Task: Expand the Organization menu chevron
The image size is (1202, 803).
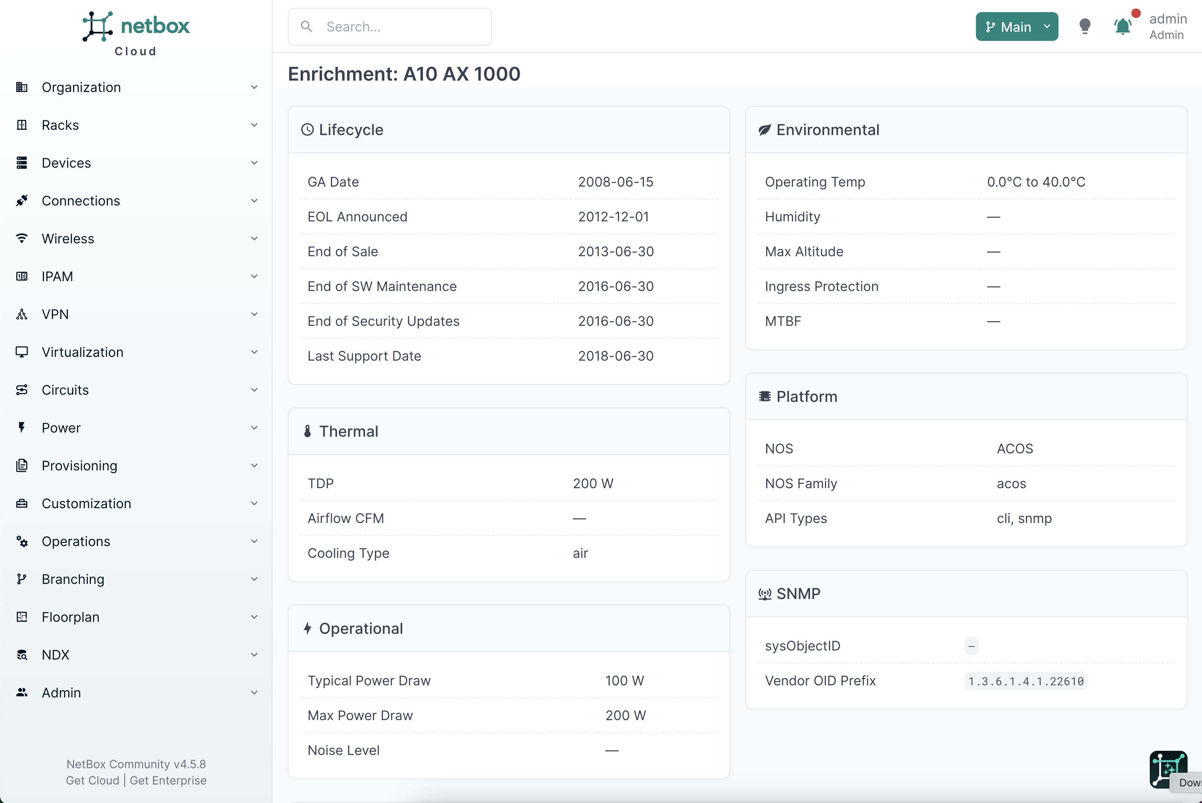Action: coord(254,87)
